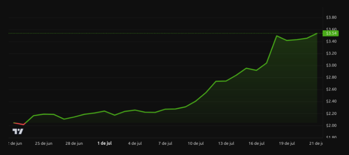349x155 pixels.
Task: Click the last data point on the price line
Action: click(x=317, y=33)
